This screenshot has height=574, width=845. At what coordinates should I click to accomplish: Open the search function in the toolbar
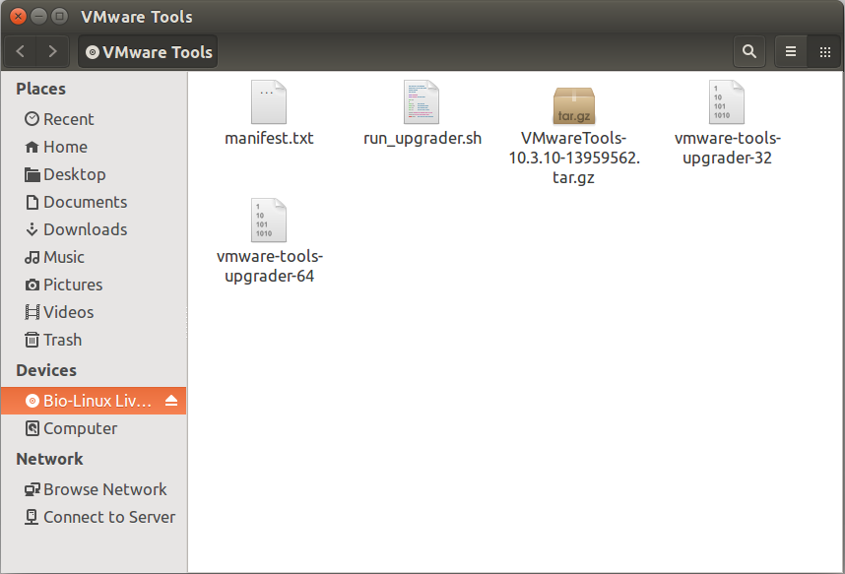pyautogui.click(x=748, y=51)
